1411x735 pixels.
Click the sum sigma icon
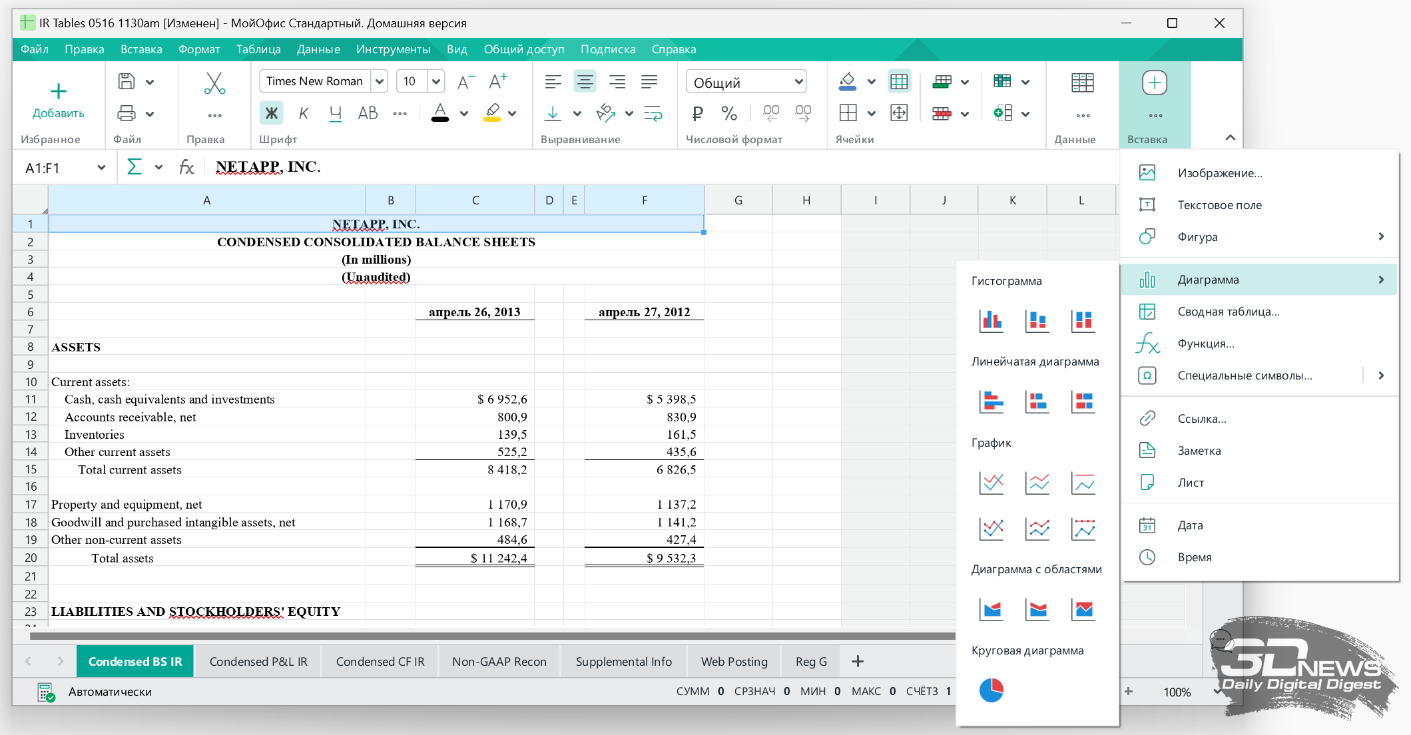point(134,167)
